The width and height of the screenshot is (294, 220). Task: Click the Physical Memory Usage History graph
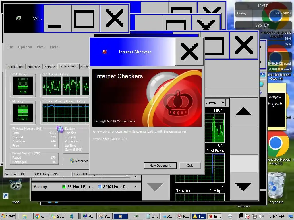(66, 113)
